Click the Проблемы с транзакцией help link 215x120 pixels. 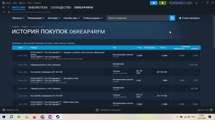tap(43, 43)
